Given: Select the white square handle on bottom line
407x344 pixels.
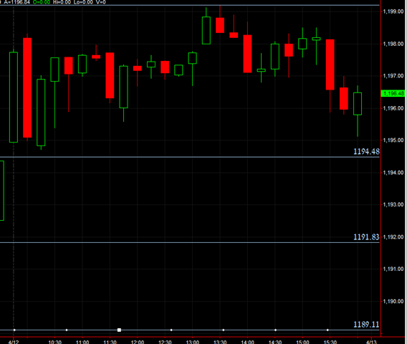Looking at the screenshot, I should click(x=119, y=330).
